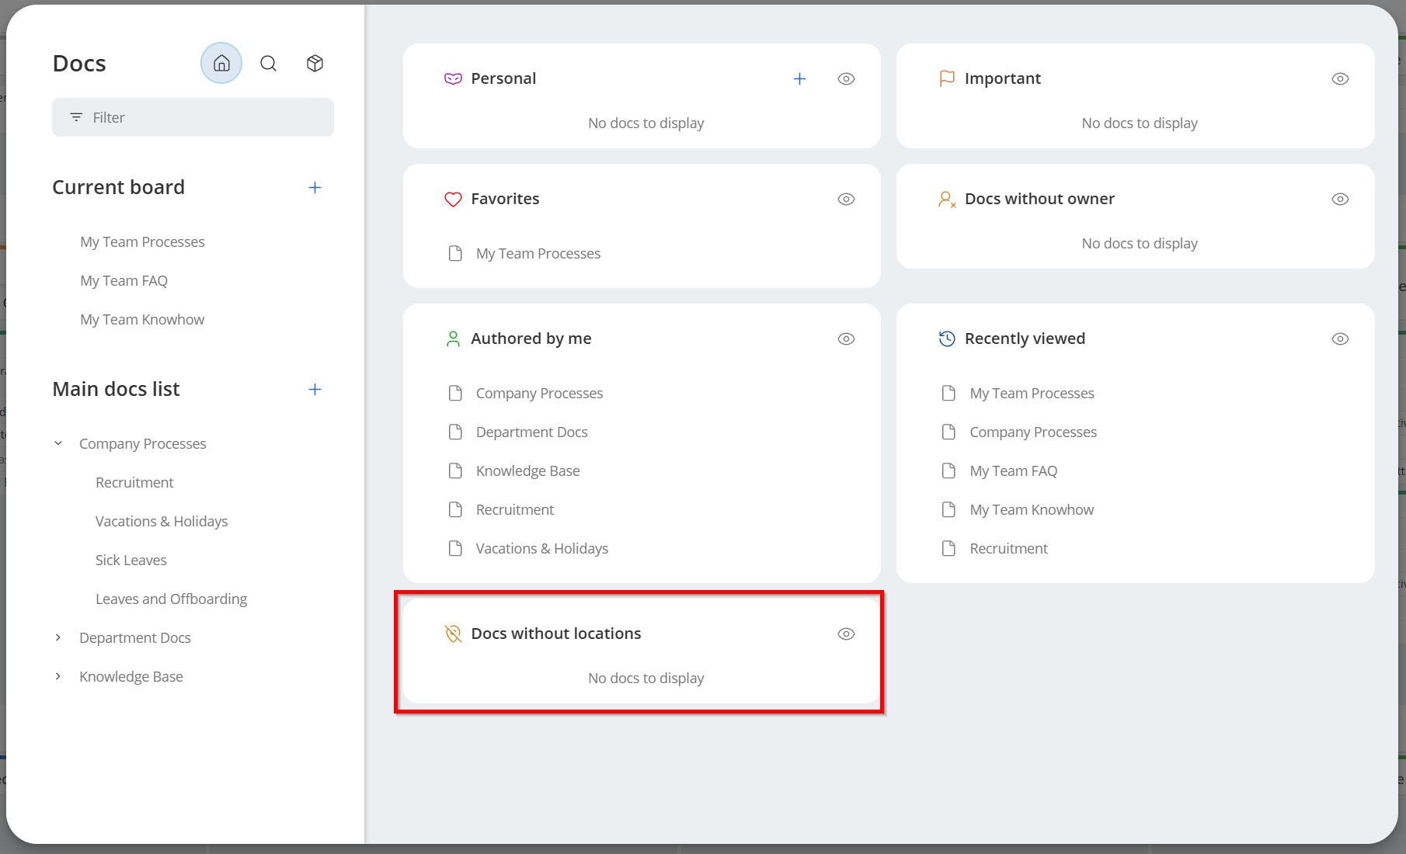Select Sick Leaves in the sidebar
This screenshot has height=854, width=1406.
pos(131,560)
